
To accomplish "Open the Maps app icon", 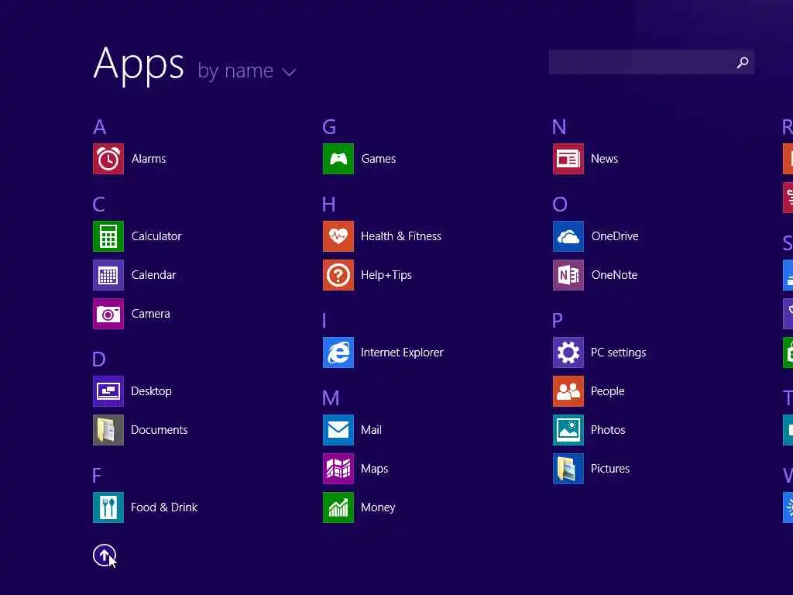I will click(338, 469).
